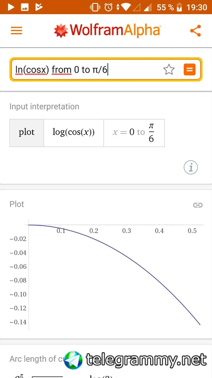Tap the battery indicator

(x=179, y=7)
